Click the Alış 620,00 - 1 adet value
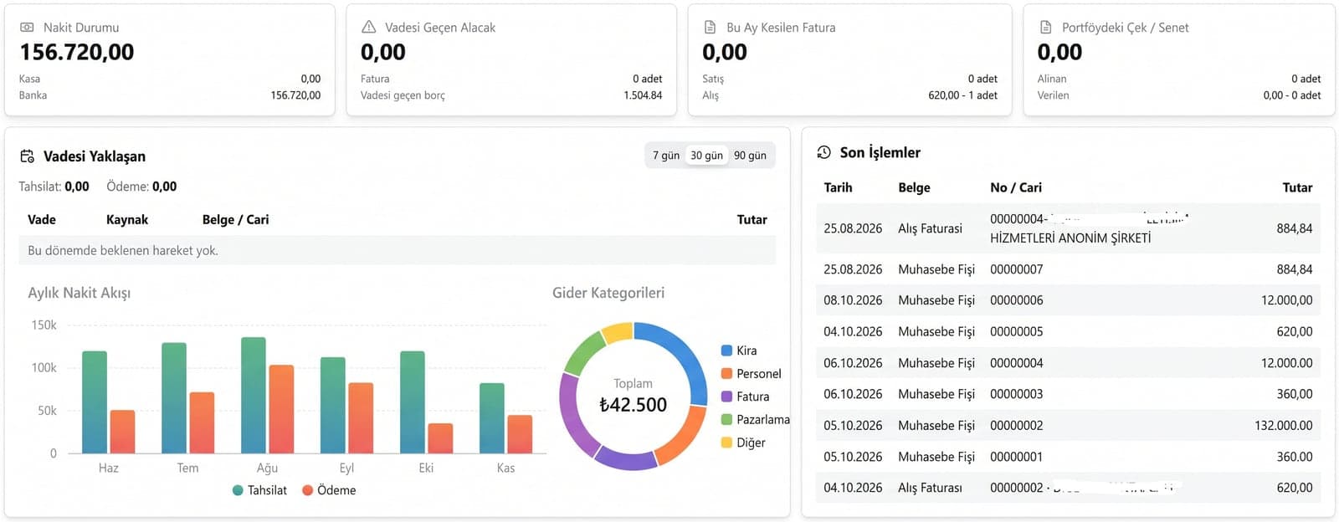 pyautogui.click(x=962, y=95)
